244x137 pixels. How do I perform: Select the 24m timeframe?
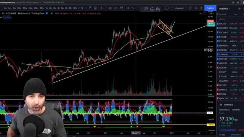[30, 8]
